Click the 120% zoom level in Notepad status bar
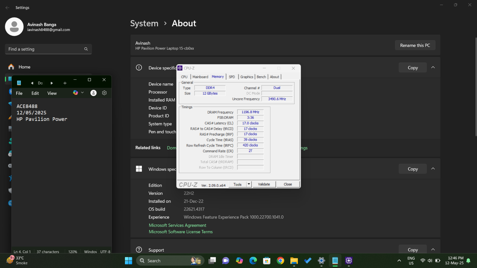 click(73, 252)
